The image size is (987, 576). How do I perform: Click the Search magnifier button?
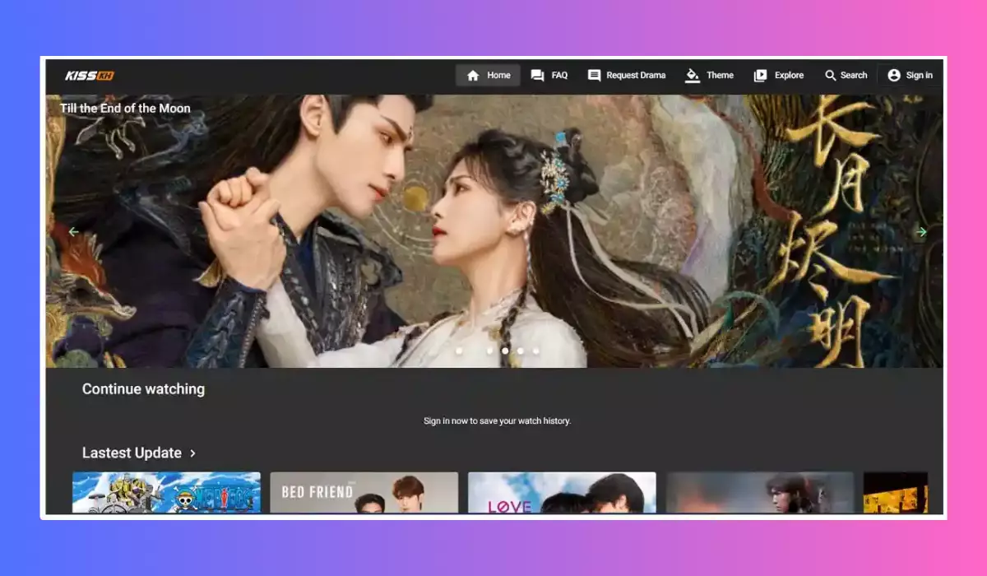click(846, 75)
